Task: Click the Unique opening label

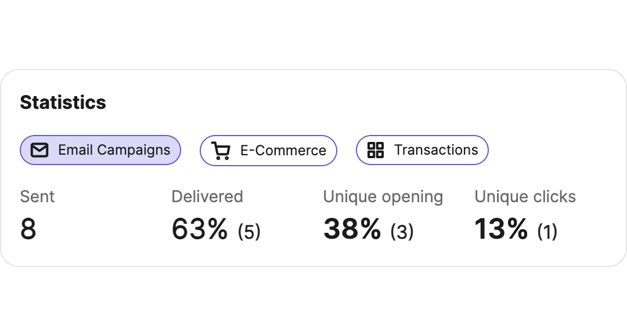Action: 383,197
